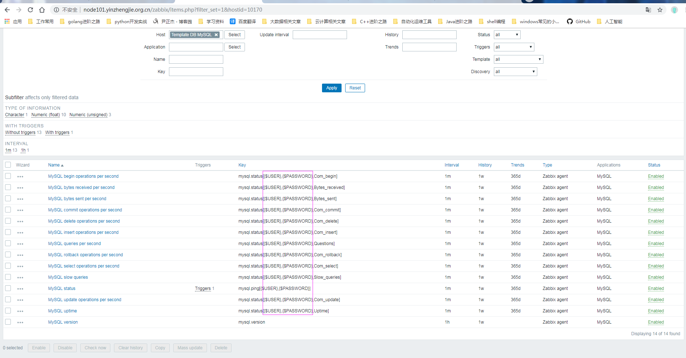The width and height of the screenshot is (686, 358).
Task: Open the translate page icon
Action: pos(648,10)
